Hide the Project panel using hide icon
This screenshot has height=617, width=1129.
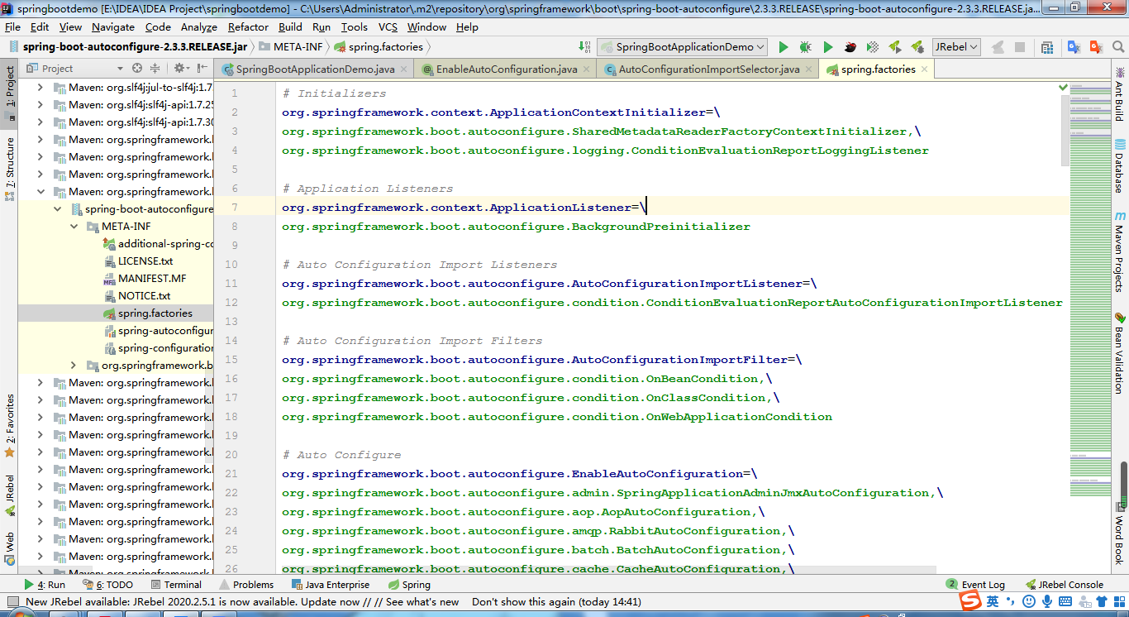point(202,69)
